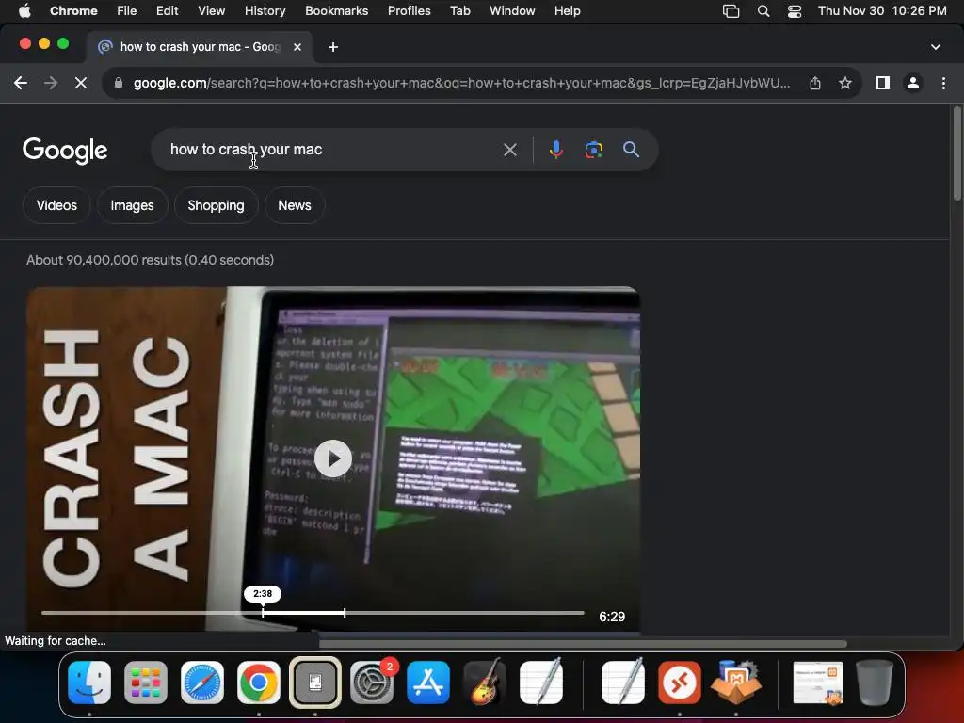Click the results count text

[x=150, y=260]
